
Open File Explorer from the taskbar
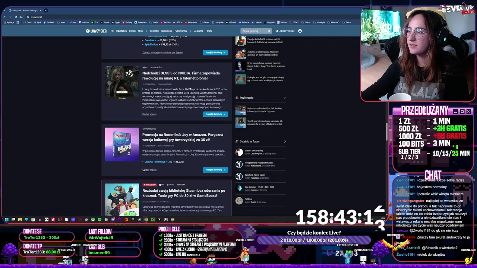pyautogui.click(x=20, y=220)
